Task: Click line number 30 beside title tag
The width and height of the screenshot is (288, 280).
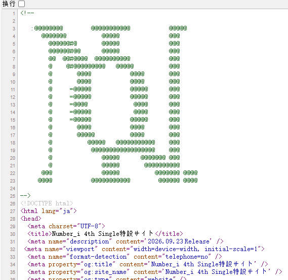Action: click(13, 234)
